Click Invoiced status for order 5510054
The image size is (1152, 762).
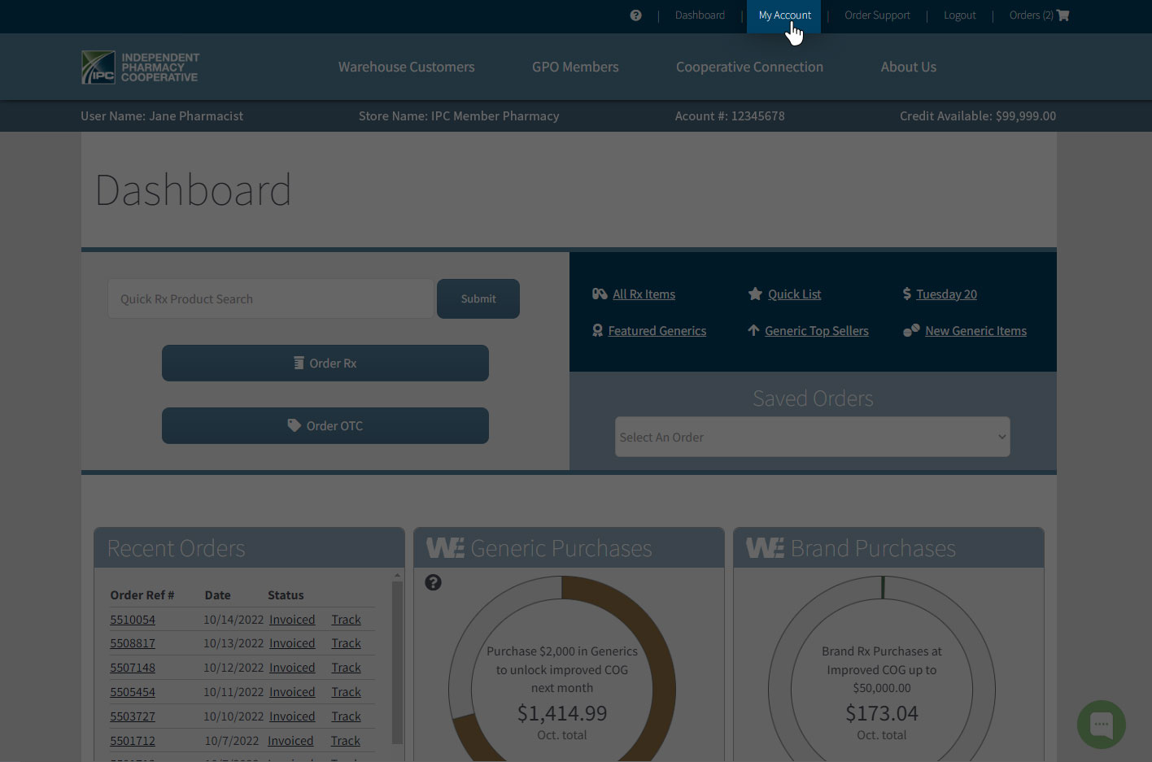[x=292, y=620]
